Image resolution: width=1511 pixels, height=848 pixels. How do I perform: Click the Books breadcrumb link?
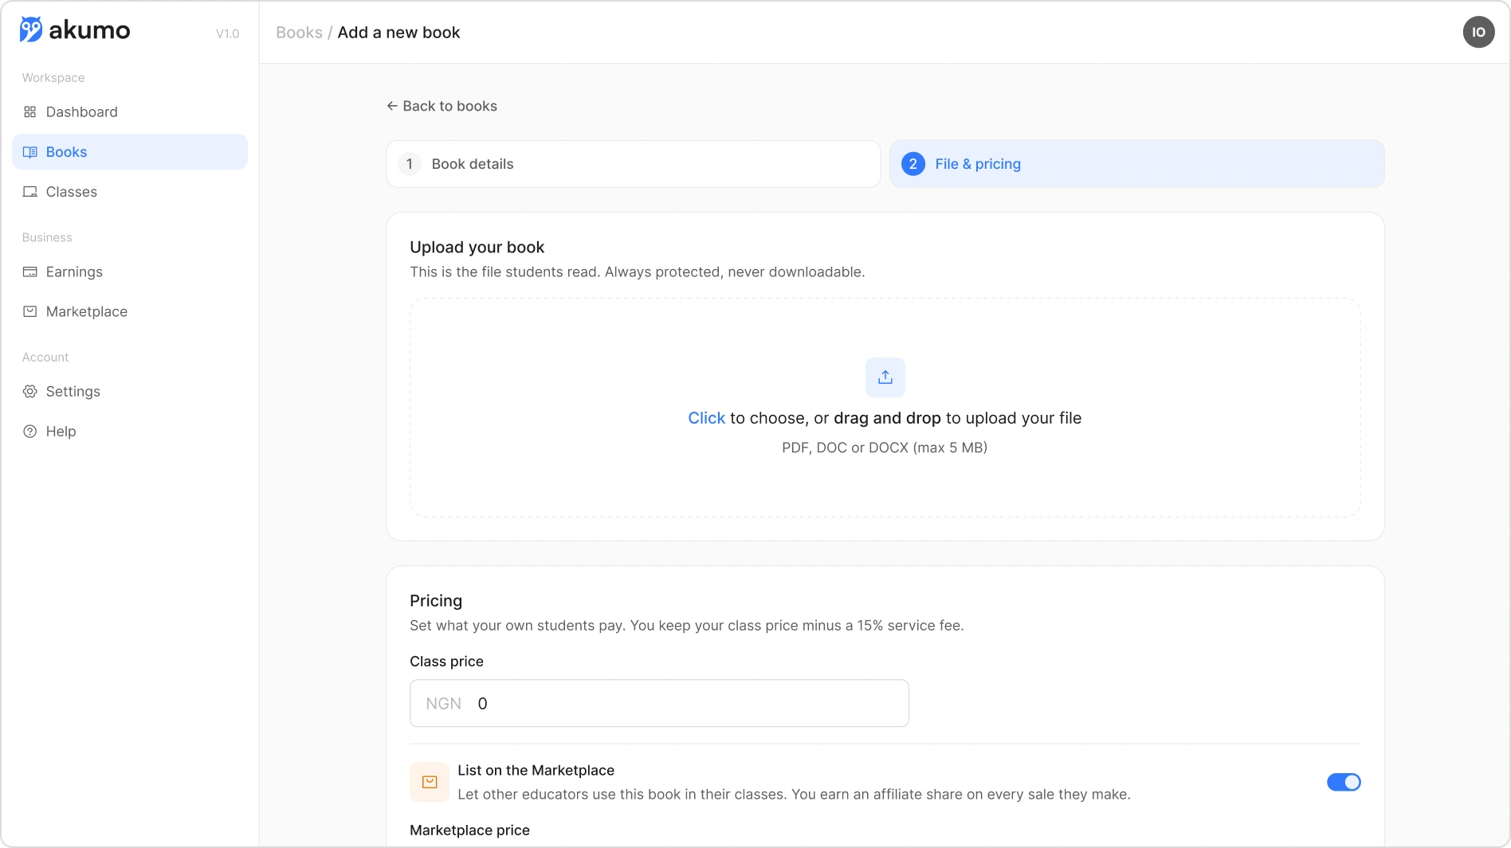pyautogui.click(x=299, y=33)
